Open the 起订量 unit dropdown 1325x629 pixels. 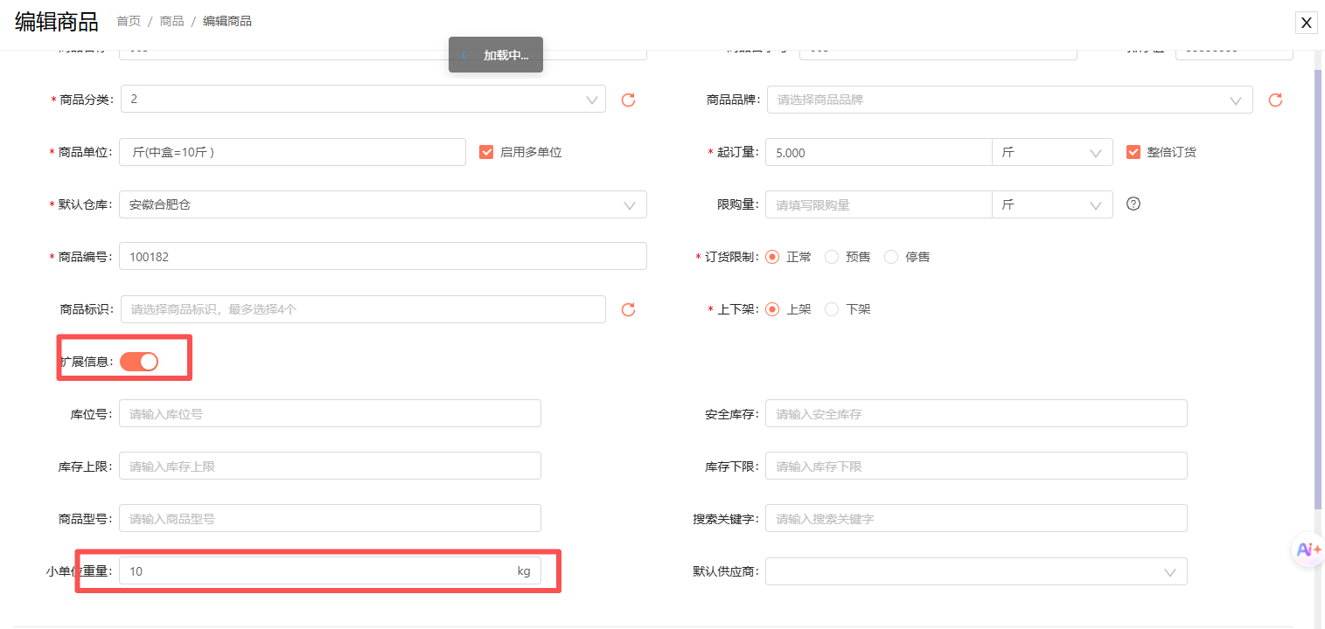click(1052, 152)
